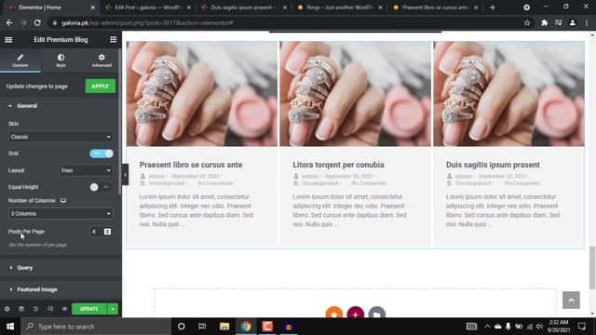This screenshot has width=596, height=335.
Task: Open Elementor page settings gear
Action: [7, 309]
